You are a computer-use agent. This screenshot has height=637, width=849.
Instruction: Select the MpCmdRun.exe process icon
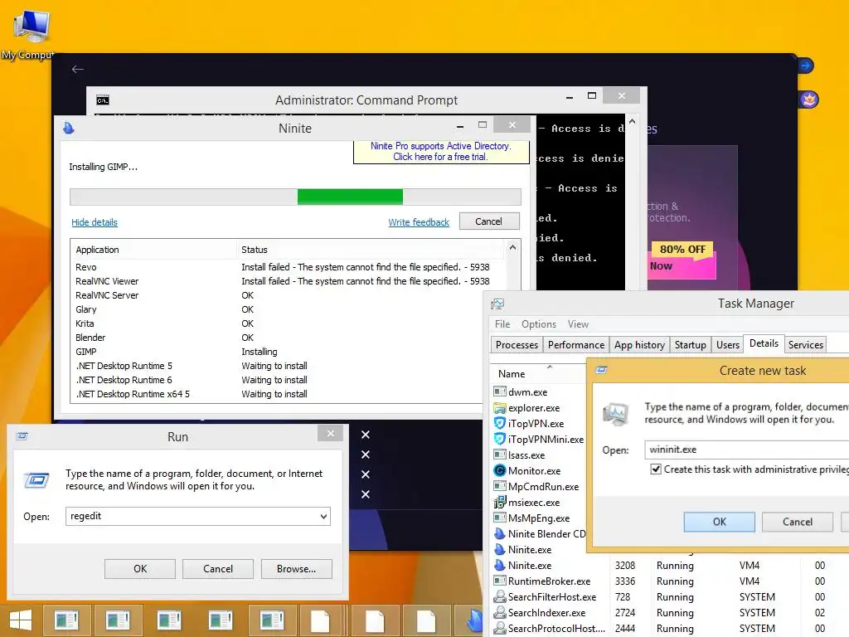point(500,486)
